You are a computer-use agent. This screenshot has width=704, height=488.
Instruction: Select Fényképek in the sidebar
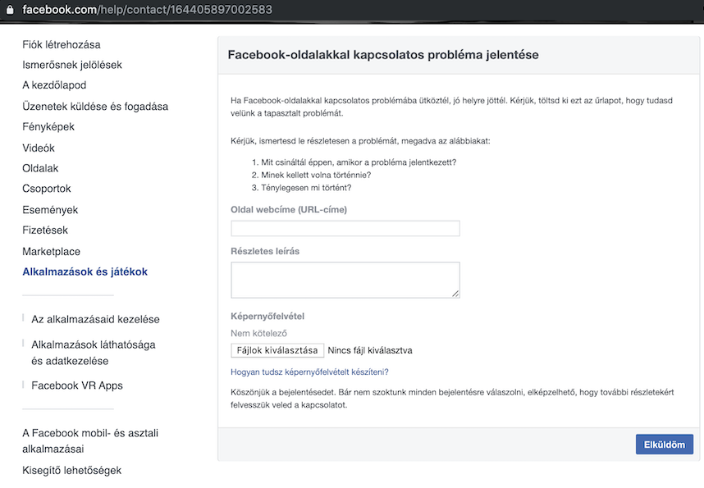pyautogui.click(x=48, y=127)
